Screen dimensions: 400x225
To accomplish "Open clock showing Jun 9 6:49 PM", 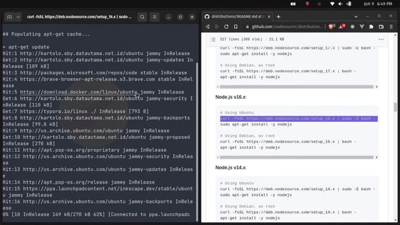I will coord(377,4).
